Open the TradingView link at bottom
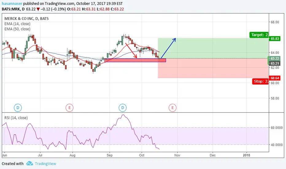The height and width of the screenshot is (169, 286). coord(45,163)
